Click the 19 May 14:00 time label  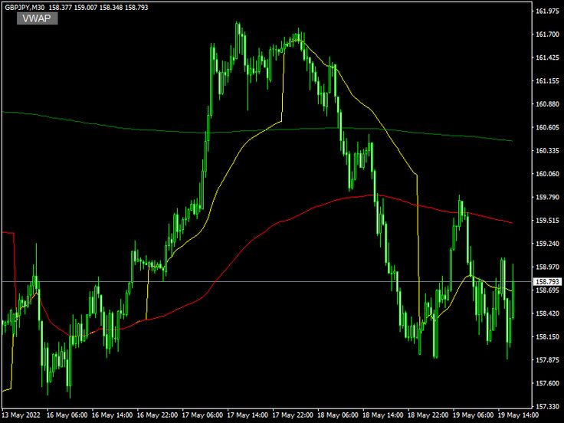click(x=518, y=415)
